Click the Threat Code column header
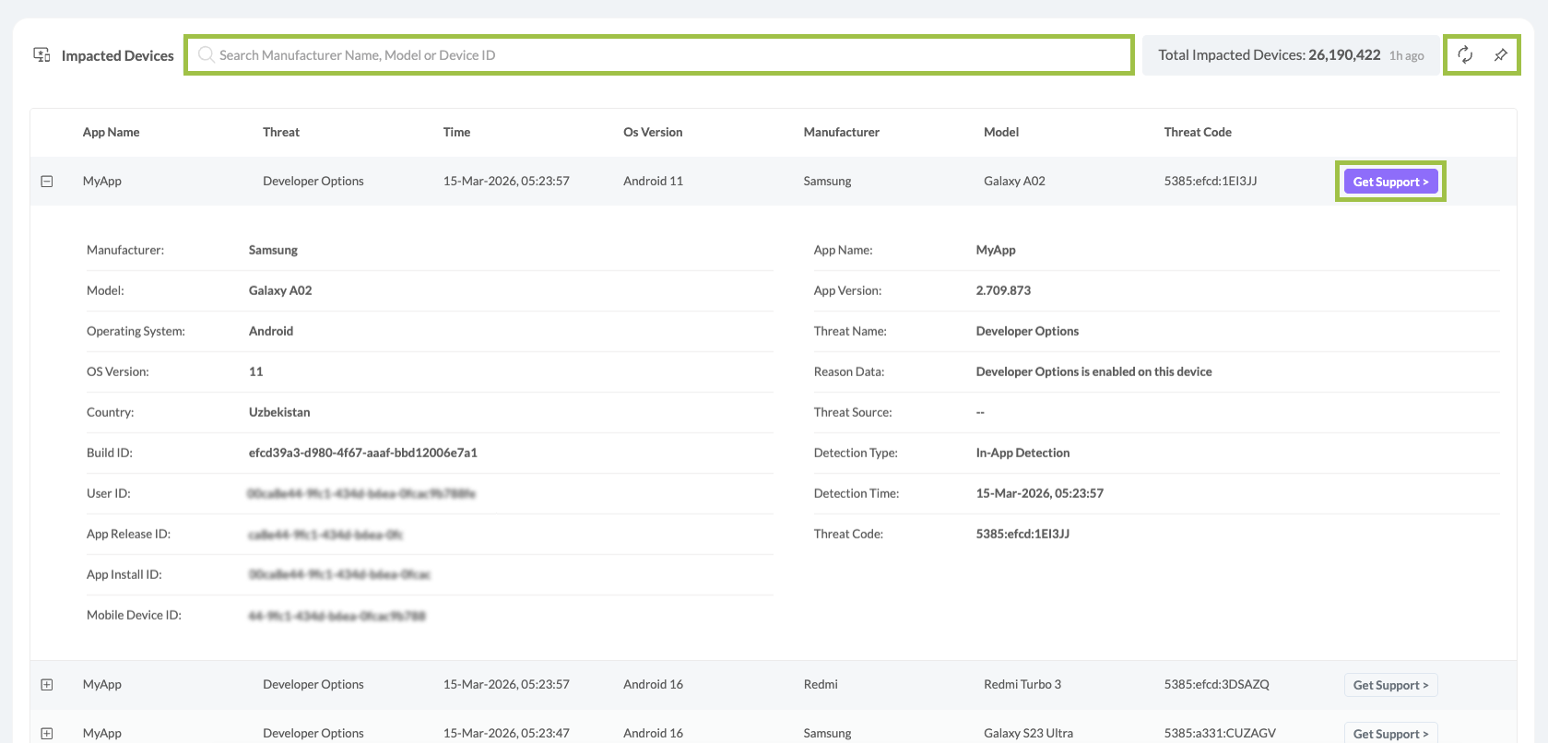Image resolution: width=1548 pixels, height=743 pixels. pos(1198,133)
